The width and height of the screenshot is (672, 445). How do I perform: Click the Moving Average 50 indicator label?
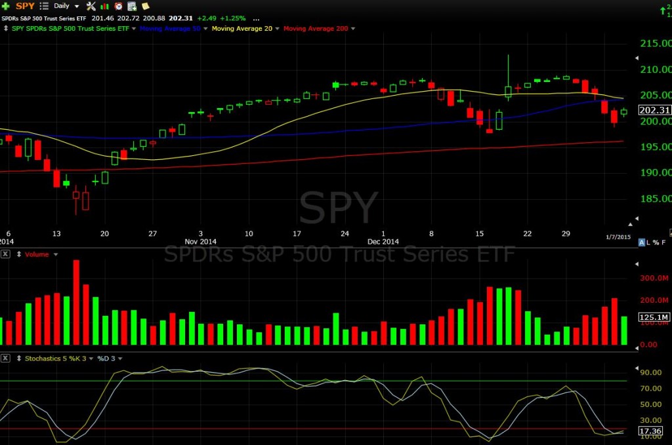click(x=170, y=29)
